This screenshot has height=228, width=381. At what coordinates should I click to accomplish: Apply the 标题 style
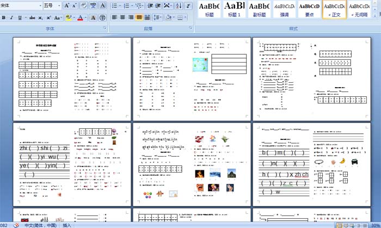click(x=209, y=9)
